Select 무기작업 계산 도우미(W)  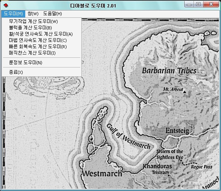point(42,21)
